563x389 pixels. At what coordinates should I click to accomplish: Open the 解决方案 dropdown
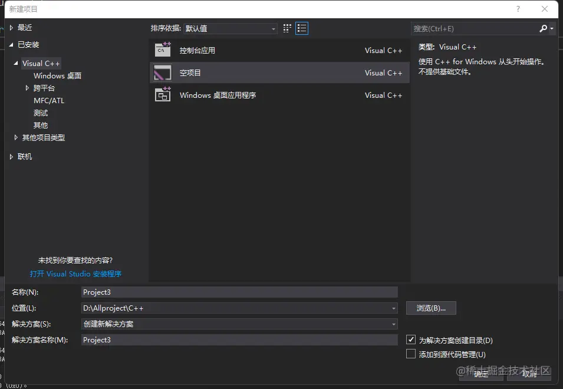(x=393, y=324)
